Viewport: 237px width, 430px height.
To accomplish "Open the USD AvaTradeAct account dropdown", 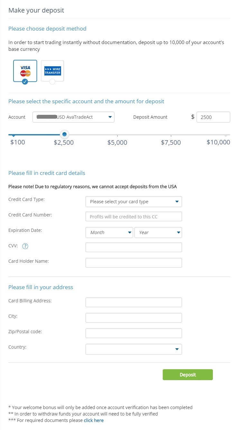I will click(x=73, y=117).
